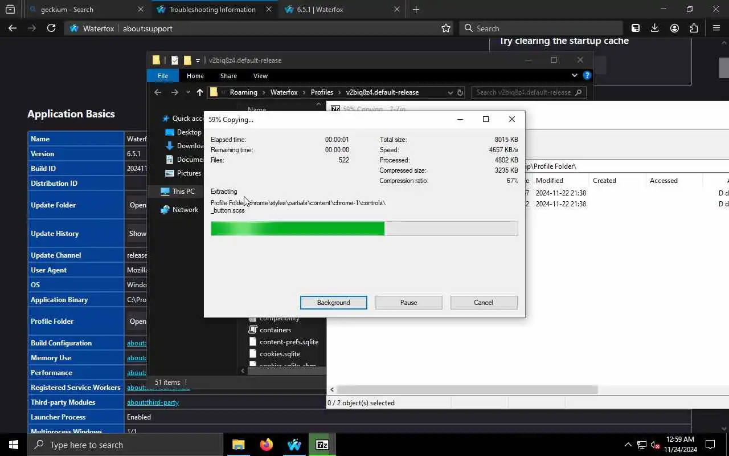The width and height of the screenshot is (729, 456).
Task: Open the View ribbon tab in Explorer
Action: coord(260,76)
